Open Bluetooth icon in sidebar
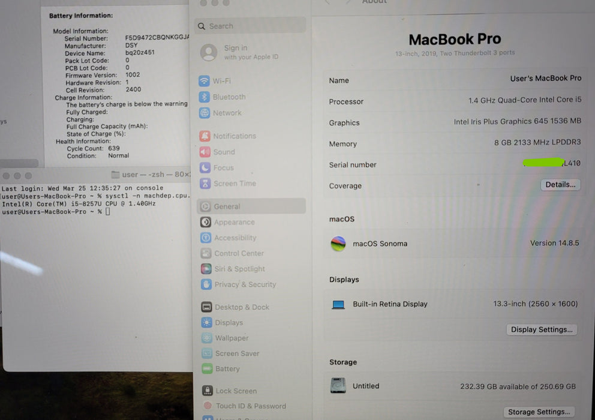 (204, 97)
